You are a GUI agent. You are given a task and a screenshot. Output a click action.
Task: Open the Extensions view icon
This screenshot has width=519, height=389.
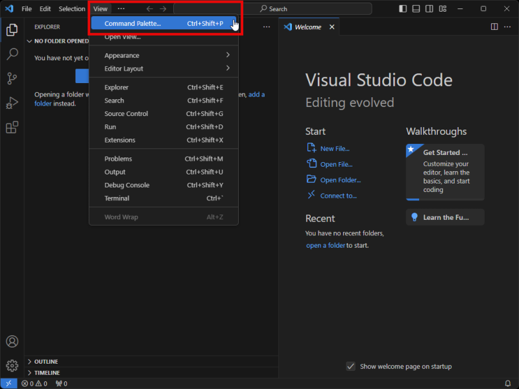[x=11, y=127]
